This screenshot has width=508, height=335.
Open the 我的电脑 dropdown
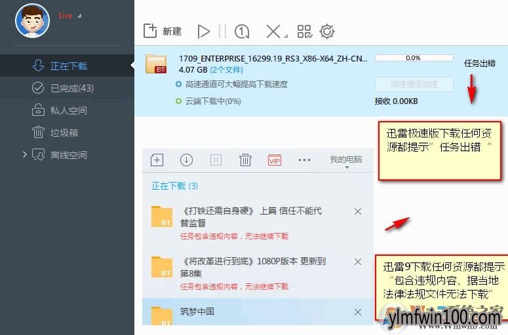(346, 161)
